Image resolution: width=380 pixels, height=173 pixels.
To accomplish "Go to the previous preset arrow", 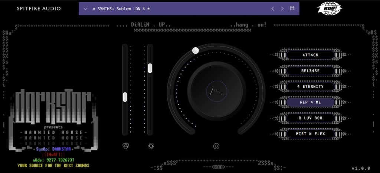I will (273, 9).
